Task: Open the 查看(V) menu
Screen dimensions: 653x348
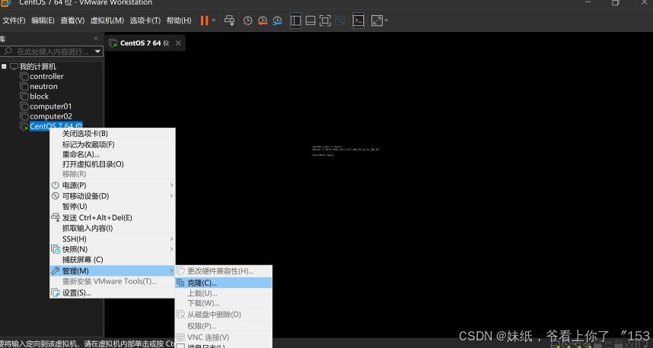Action: pyautogui.click(x=72, y=21)
